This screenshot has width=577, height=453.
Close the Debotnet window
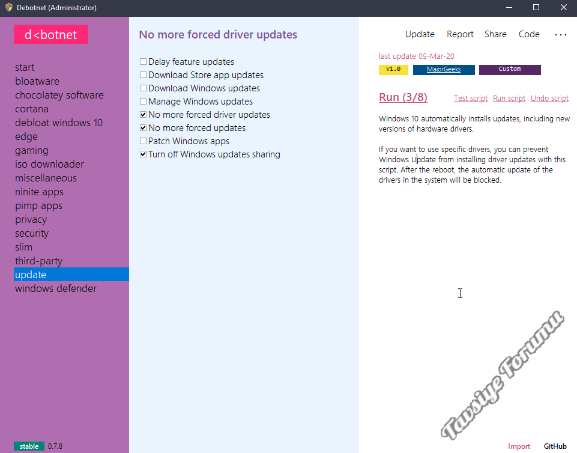click(x=563, y=7)
